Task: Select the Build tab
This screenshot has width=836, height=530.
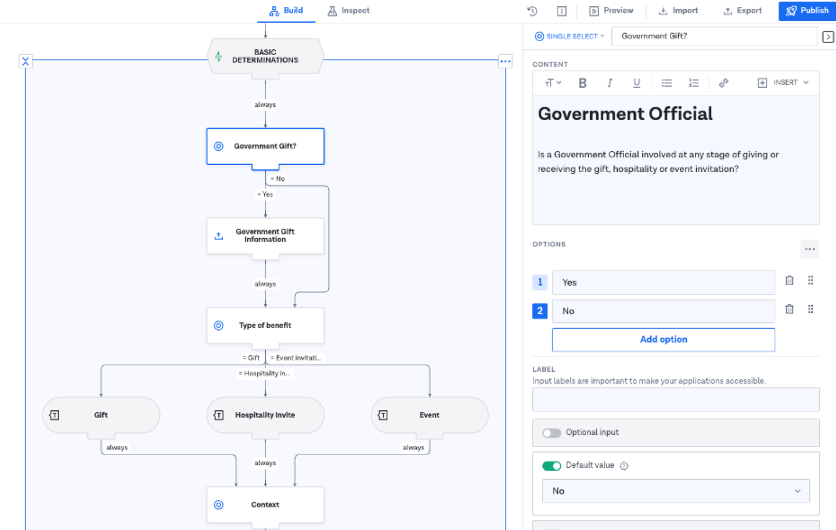Action: (x=286, y=10)
